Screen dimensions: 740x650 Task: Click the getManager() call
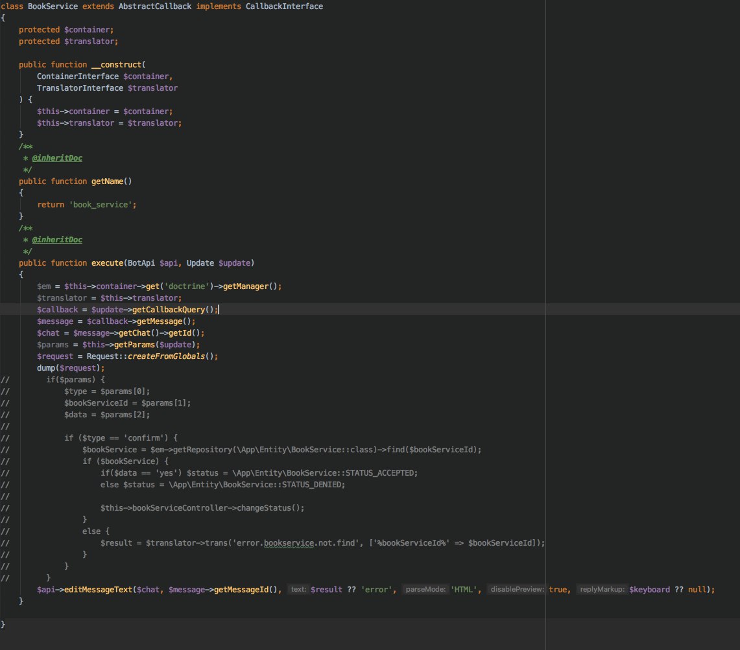pos(250,286)
